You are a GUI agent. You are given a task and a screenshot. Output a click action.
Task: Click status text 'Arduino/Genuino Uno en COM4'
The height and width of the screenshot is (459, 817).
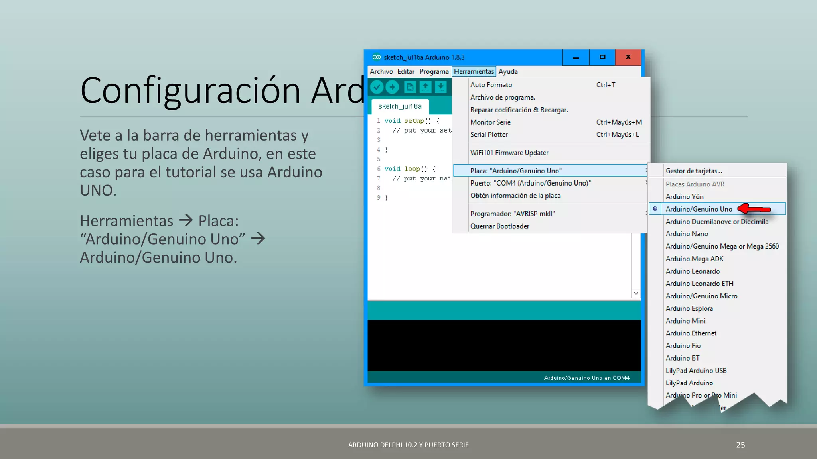[587, 378]
